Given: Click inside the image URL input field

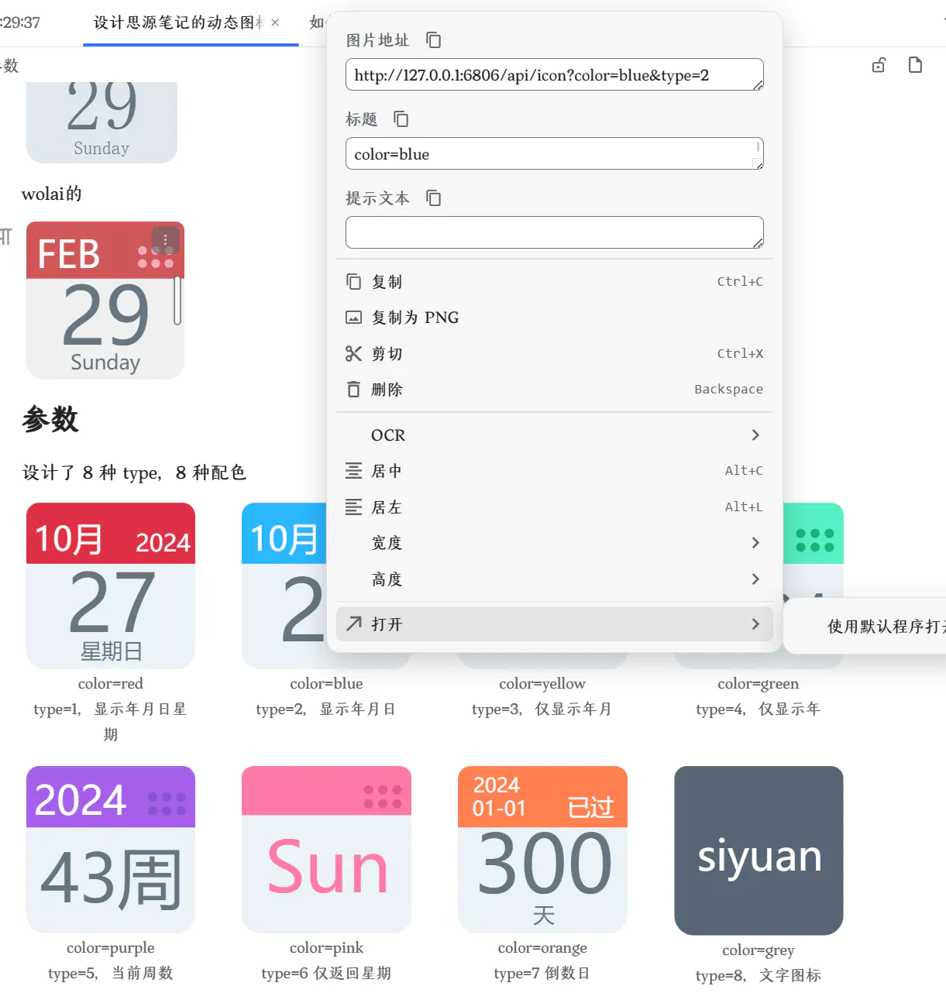Looking at the screenshot, I should [554, 74].
